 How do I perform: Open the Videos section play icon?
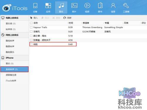pos(87,8)
